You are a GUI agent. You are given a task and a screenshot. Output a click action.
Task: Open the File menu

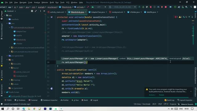tap(6, 2)
